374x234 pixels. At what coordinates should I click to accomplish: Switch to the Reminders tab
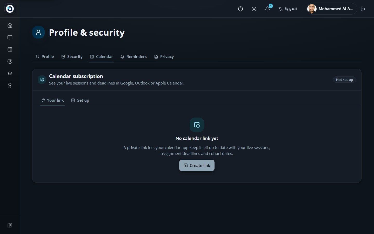[133, 57]
